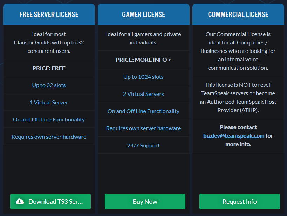Image resolution: width=287 pixels, height=216 pixels.
Task: Open the bizdev@teamspeak.com email link
Action: [234, 135]
